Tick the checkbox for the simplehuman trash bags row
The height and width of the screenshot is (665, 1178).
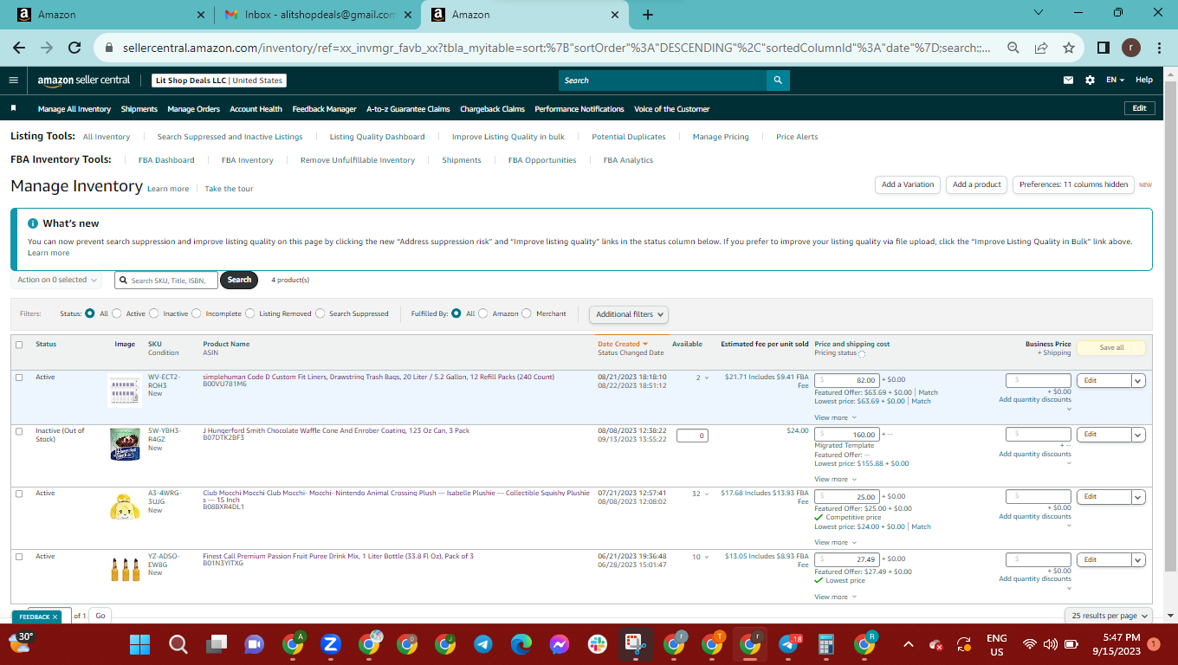pyautogui.click(x=19, y=378)
